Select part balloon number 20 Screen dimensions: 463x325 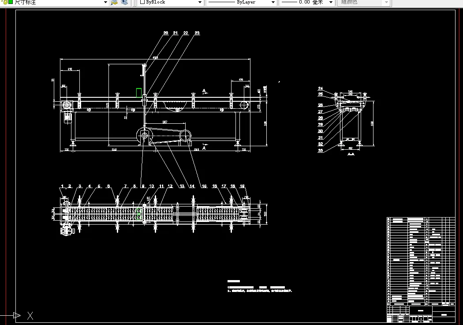[x=166, y=33]
